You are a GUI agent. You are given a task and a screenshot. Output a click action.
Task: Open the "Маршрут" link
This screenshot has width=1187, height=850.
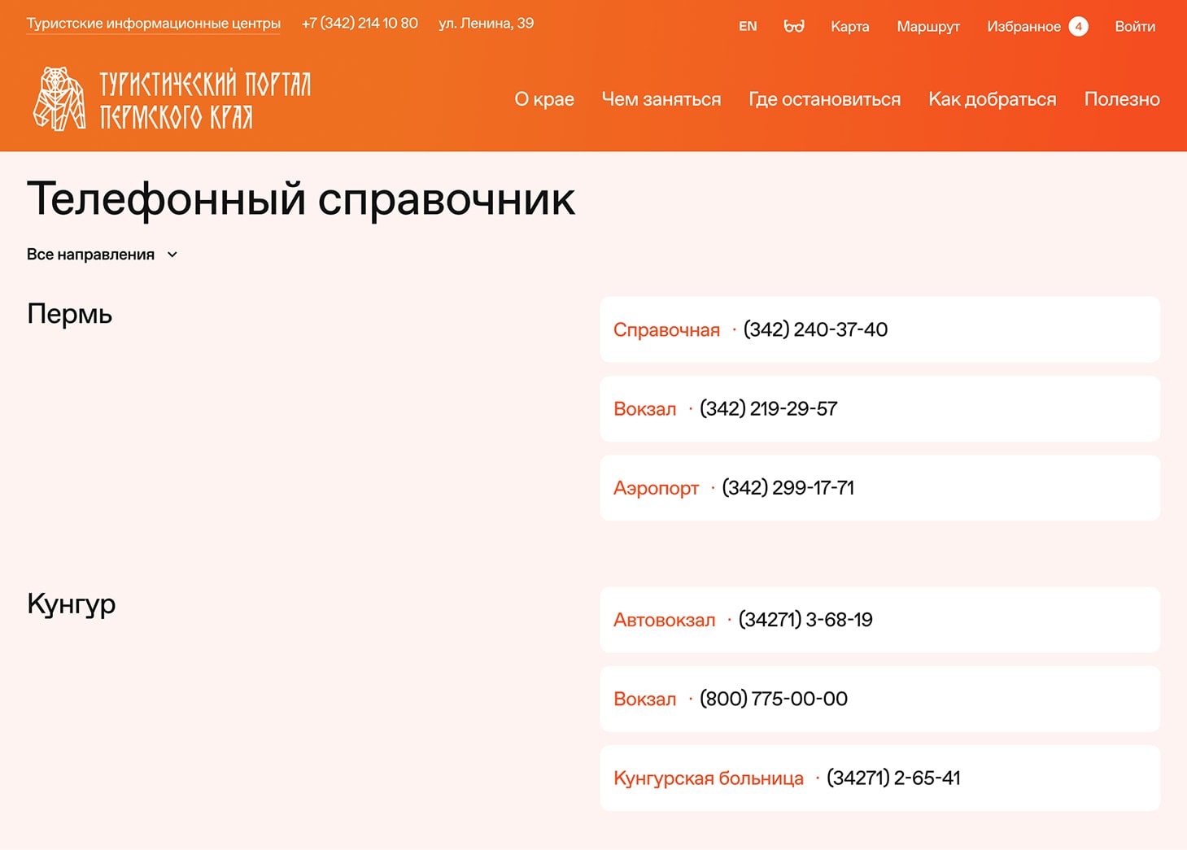pyautogui.click(x=927, y=26)
